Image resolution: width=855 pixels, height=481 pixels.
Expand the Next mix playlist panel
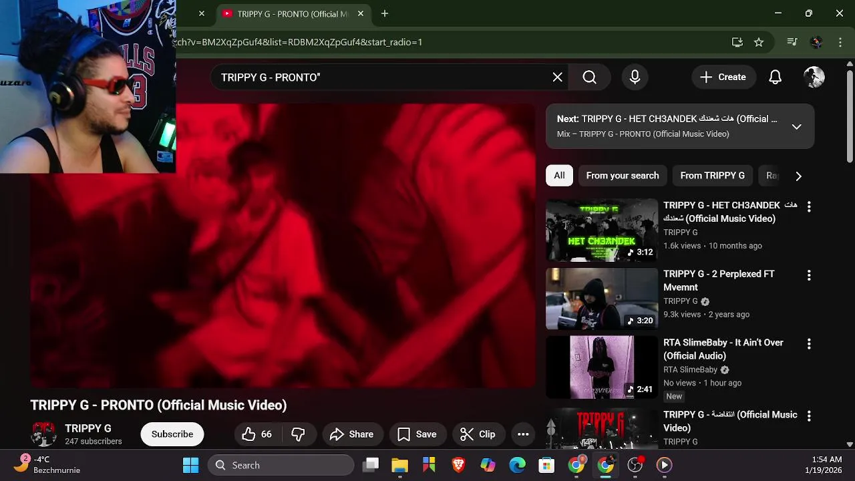click(796, 126)
